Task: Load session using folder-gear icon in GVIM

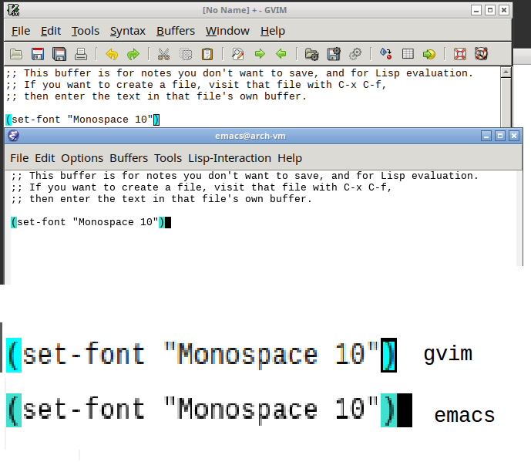Action: click(x=311, y=54)
